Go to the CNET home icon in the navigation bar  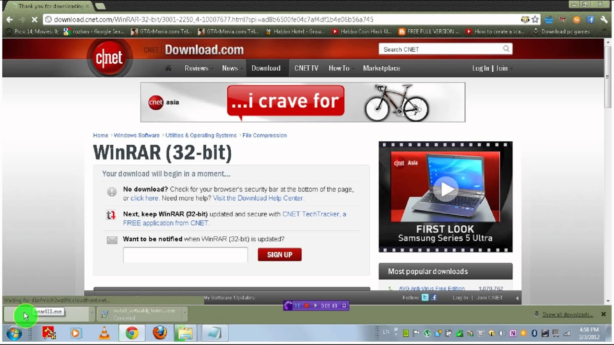coord(168,68)
